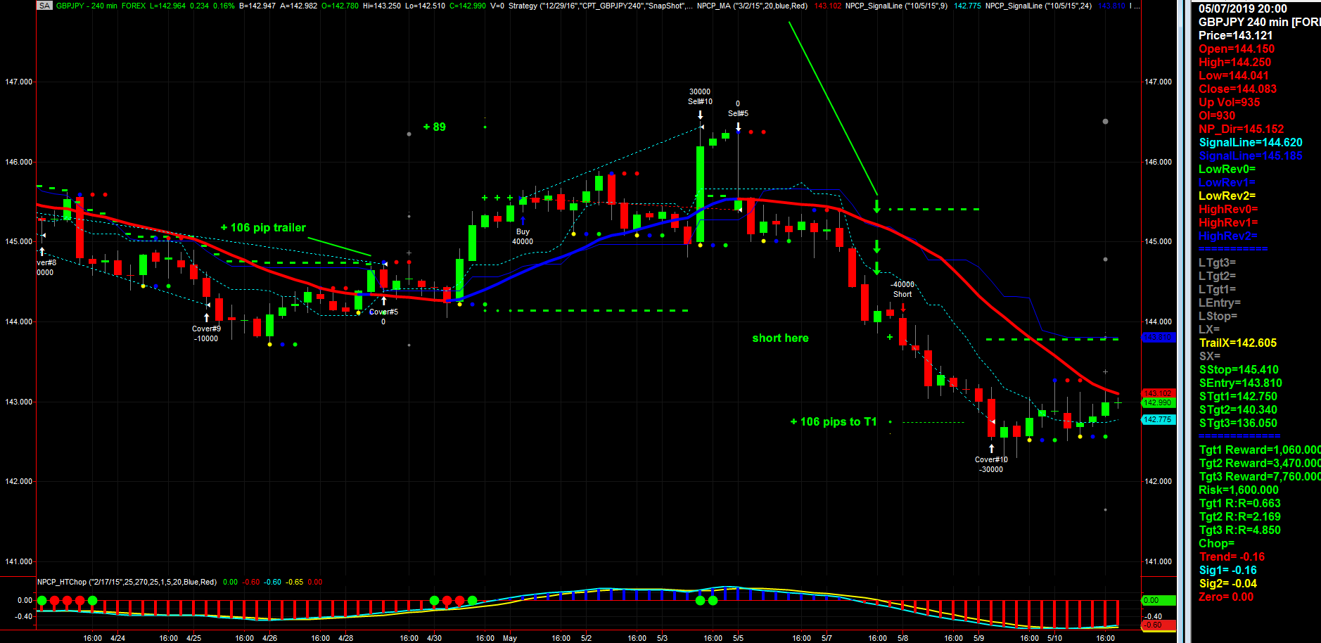Select the "short here" text annotation
This screenshot has width=1321, height=643.
point(780,338)
